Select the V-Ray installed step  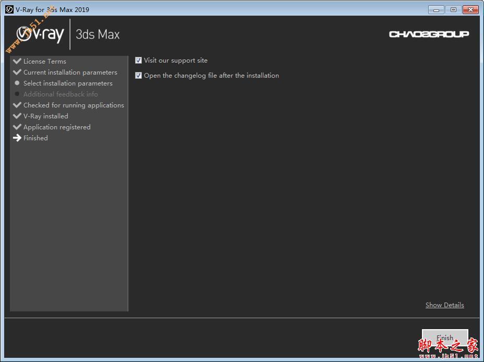[x=46, y=116]
